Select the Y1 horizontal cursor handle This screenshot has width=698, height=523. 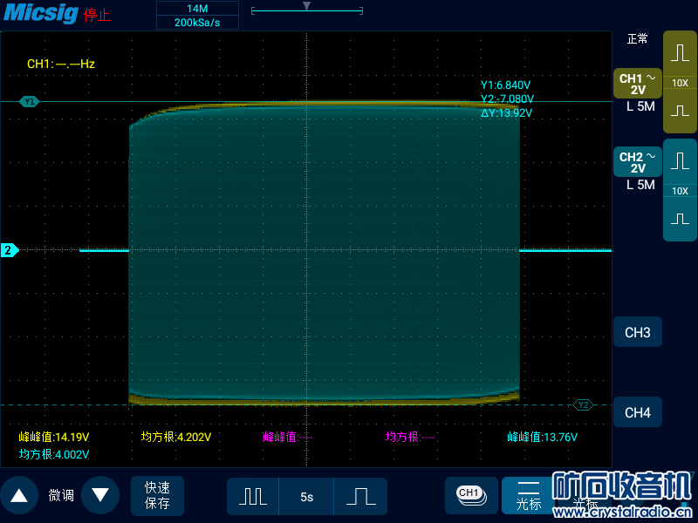click(30, 102)
